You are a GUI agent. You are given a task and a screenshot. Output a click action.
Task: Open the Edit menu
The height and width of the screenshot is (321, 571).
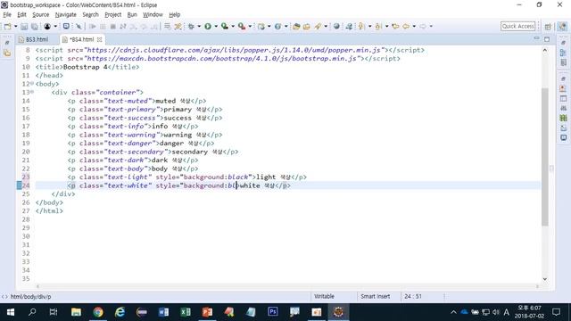(x=21, y=14)
